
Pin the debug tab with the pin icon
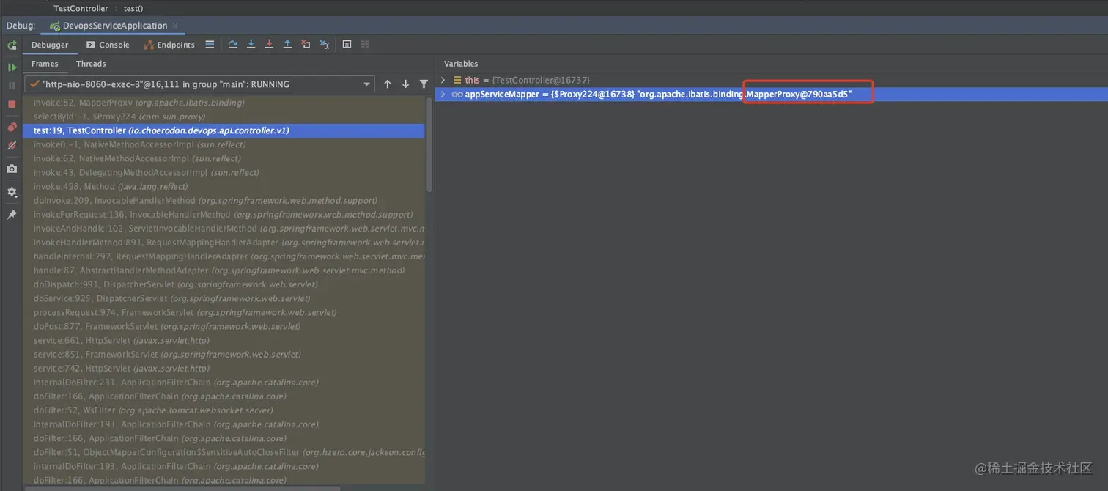point(12,215)
